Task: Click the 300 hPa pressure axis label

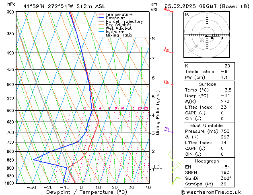Action: click(10, 12)
